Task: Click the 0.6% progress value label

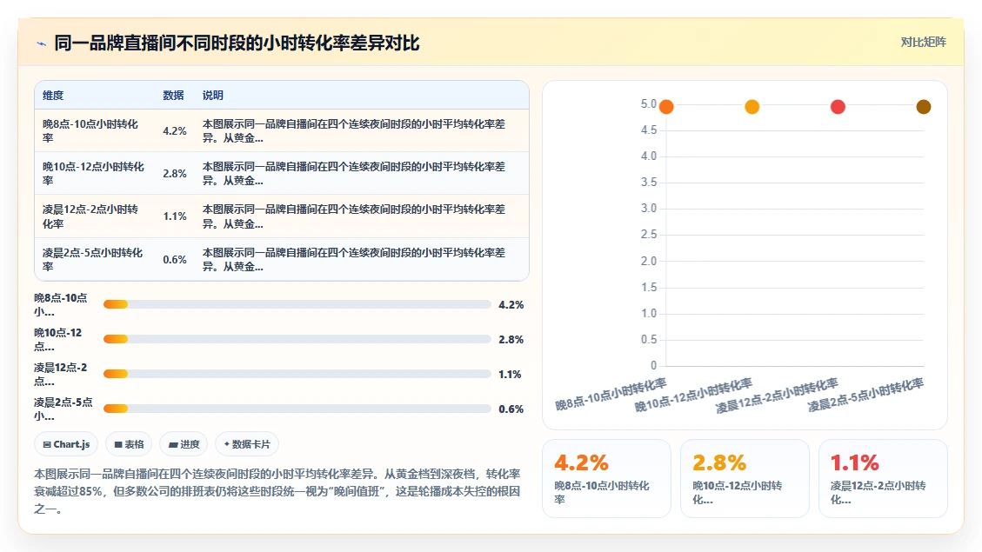Action: click(511, 409)
